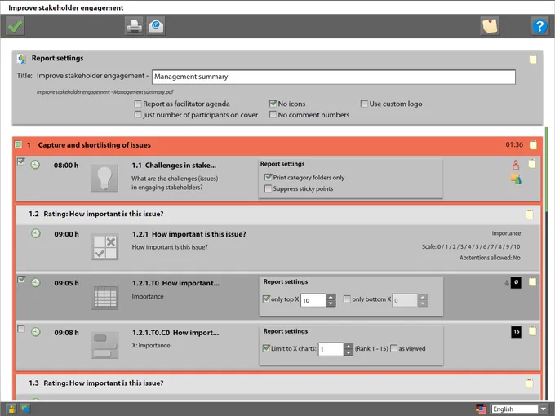Send the report by email icon
The width and height of the screenshot is (555, 416).
[156, 26]
